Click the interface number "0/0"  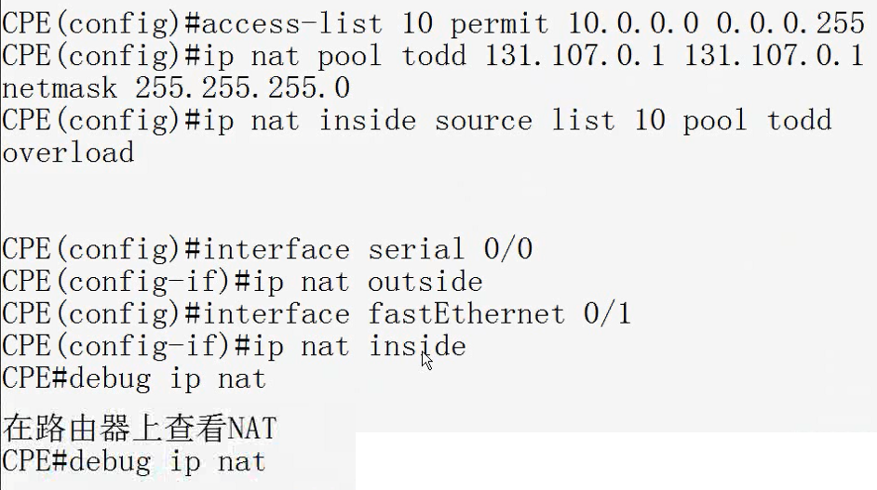tap(508, 249)
